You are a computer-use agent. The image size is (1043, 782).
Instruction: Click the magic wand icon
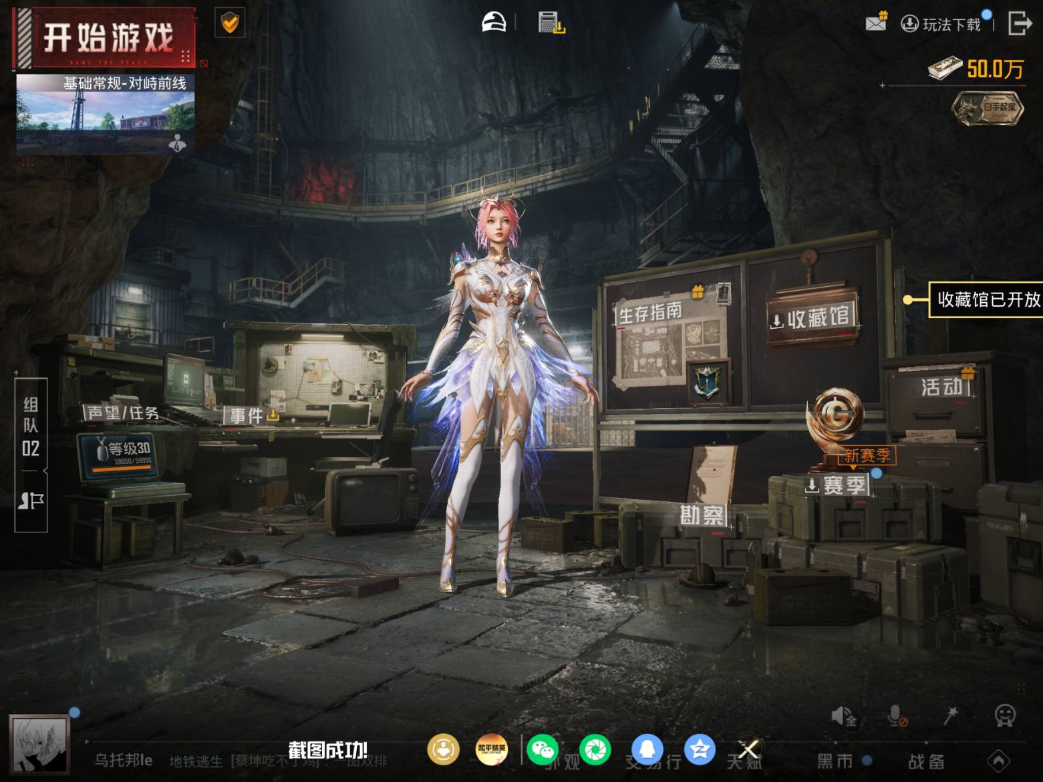[x=950, y=715]
